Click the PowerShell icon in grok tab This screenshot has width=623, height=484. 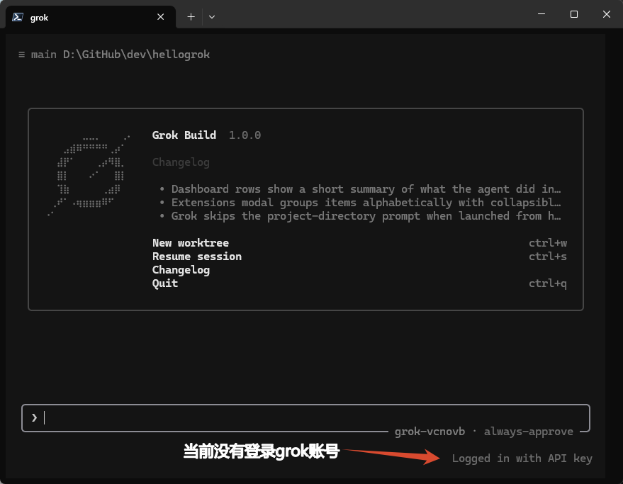(18, 17)
